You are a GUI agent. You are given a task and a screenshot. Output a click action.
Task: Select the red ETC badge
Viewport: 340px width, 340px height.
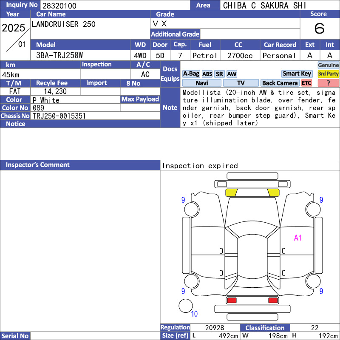(x=306, y=83)
